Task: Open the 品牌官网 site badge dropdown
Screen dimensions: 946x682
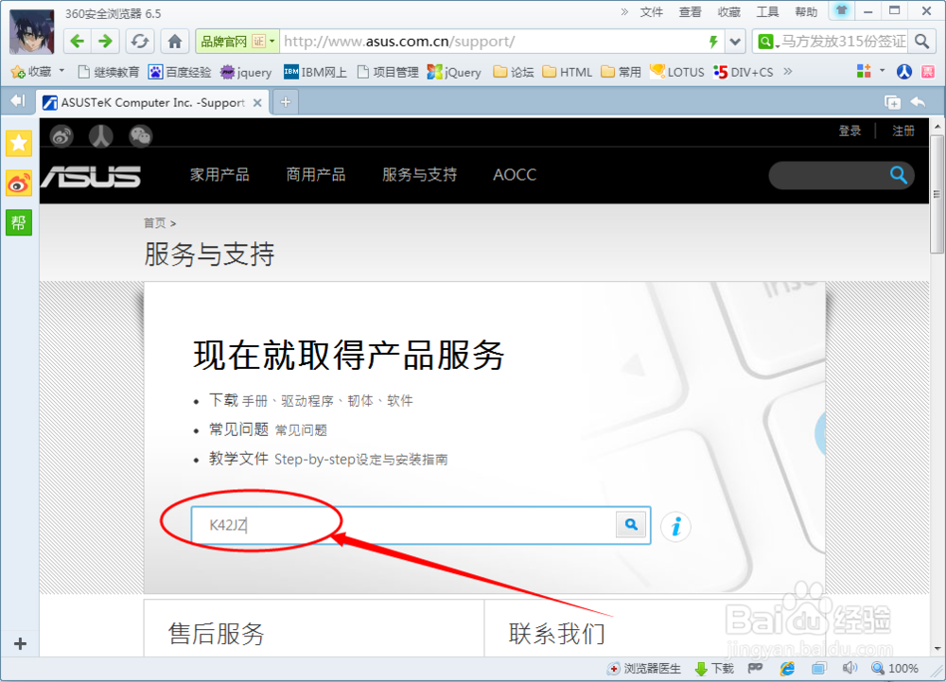Action: pyautogui.click(x=237, y=41)
